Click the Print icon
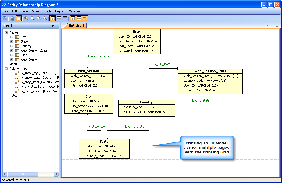Image resolution: width=282 pixels, height=183 pixels. [x=12, y=18]
